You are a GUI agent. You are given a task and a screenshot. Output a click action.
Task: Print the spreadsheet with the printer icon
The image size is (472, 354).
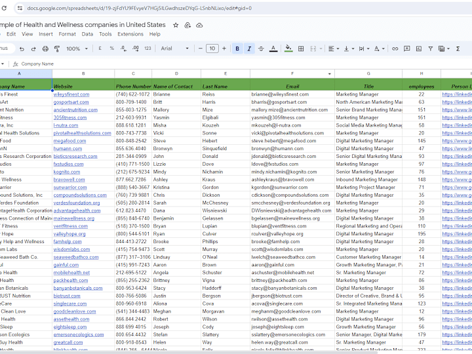click(45, 49)
